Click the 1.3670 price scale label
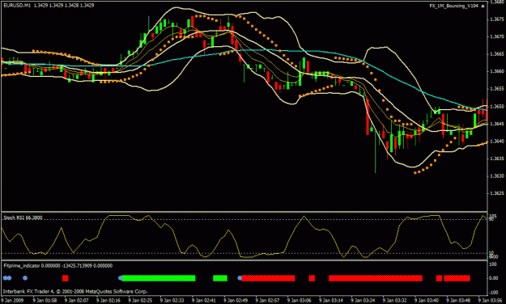506x304 pixels. pos(497,36)
